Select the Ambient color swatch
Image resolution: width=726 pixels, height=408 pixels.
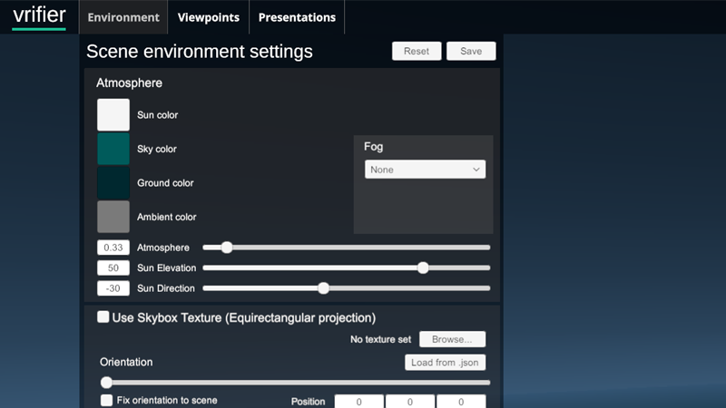113,217
